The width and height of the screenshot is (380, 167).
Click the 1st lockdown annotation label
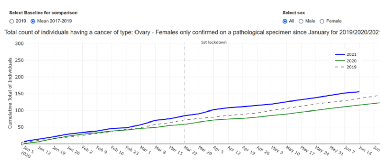pos(214,42)
